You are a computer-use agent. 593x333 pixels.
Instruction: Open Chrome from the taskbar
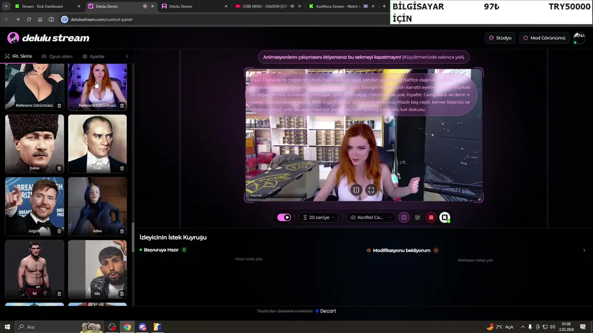pyautogui.click(x=127, y=327)
